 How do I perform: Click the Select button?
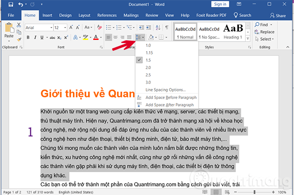(265, 39)
